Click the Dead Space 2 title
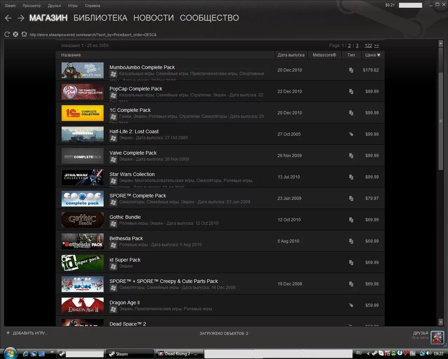Image resolution: width=448 pixels, height=359 pixels. point(128,324)
